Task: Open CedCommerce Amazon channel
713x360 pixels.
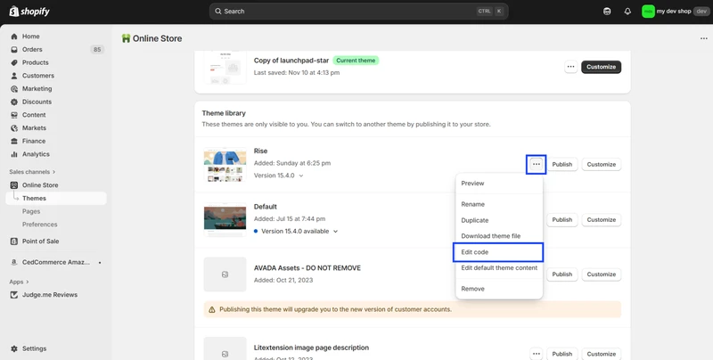Action: pos(56,262)
